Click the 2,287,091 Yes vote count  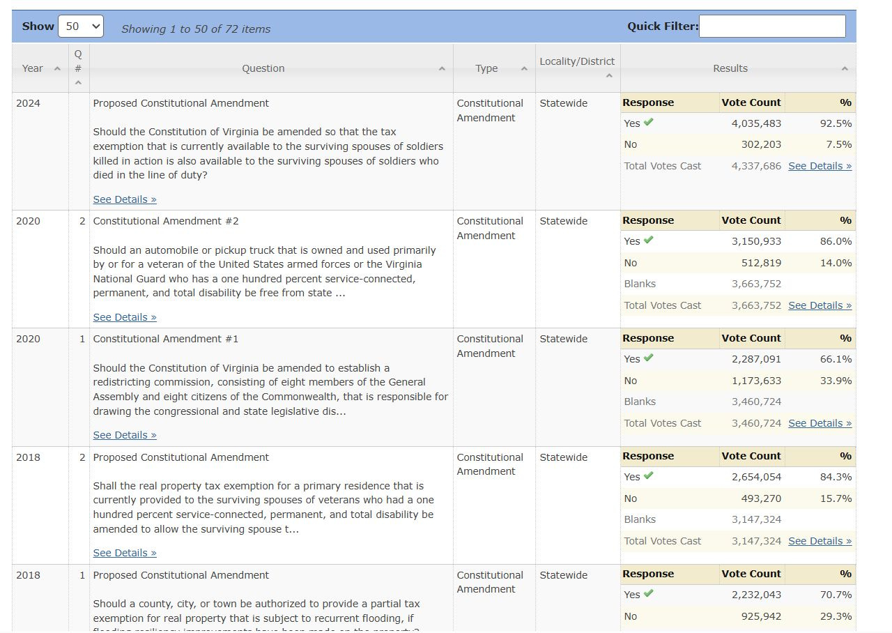pyautogui.click(x=756, y=359)
